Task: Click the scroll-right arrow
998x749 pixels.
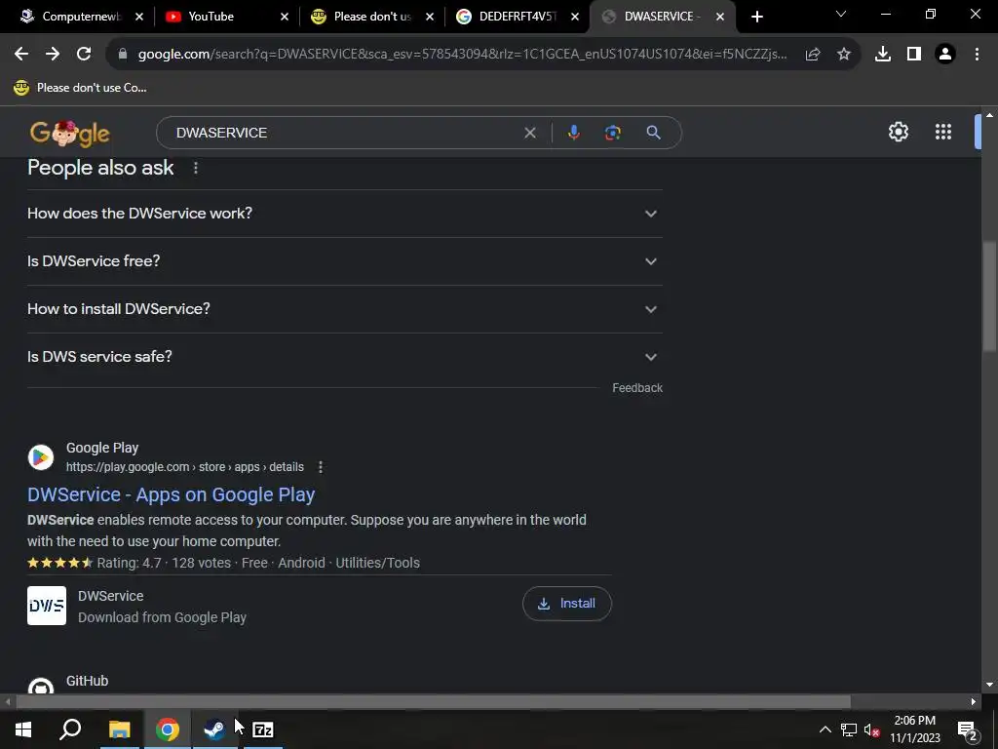Action: tap(974, 702)
